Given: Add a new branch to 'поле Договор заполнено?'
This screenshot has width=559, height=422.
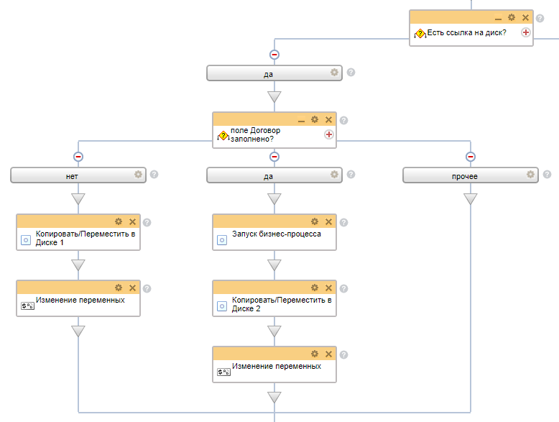Looking at the screenshot, I should point(329,134).
